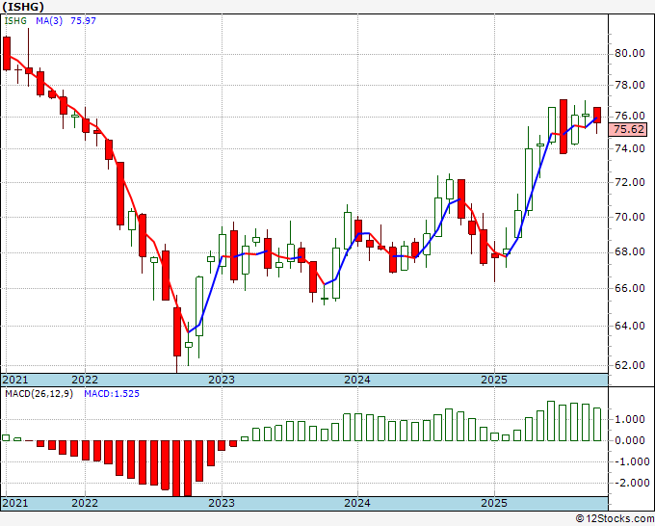Click the 1.000 MACD axis label
Image resolution: width=655 pixels, height=526 pixels.
coord(629,419)
